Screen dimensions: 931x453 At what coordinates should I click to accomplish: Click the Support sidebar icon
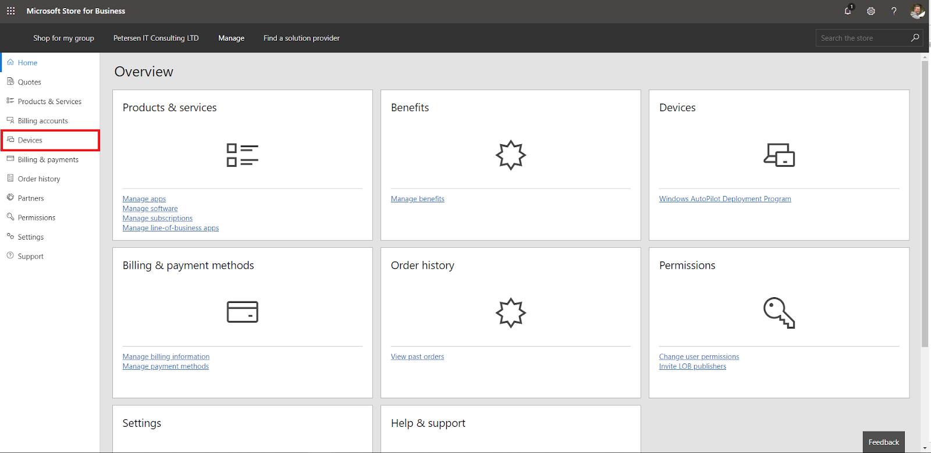10,256
